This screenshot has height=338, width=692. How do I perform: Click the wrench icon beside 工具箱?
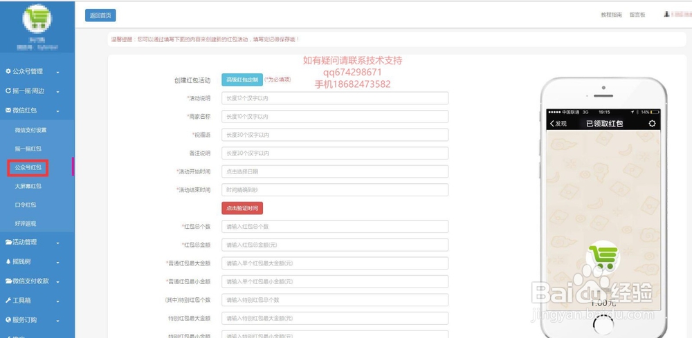pyautogui.click(x=8, y=301)
